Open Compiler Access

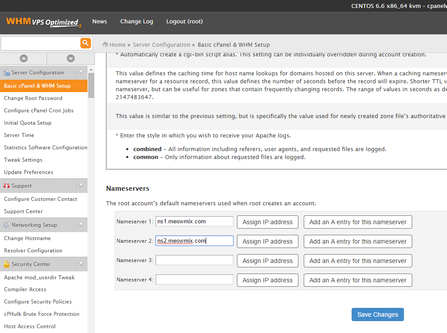point(25,289)
